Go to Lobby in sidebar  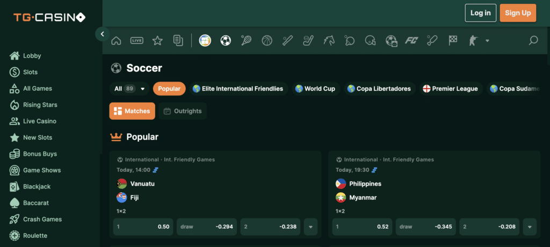[25, 56]
